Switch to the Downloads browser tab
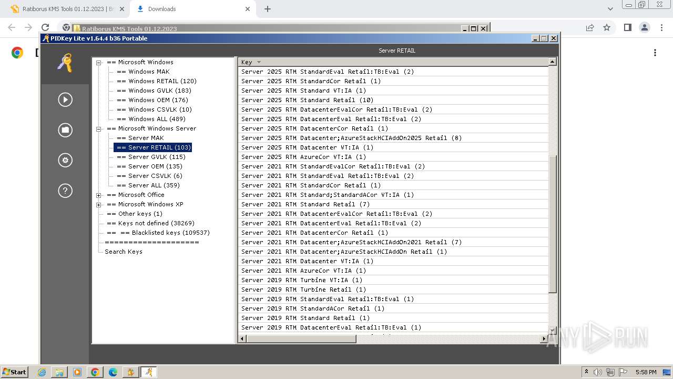Image resolution: width=673 pixels, height=379 pixels. [x=192, y=9]
